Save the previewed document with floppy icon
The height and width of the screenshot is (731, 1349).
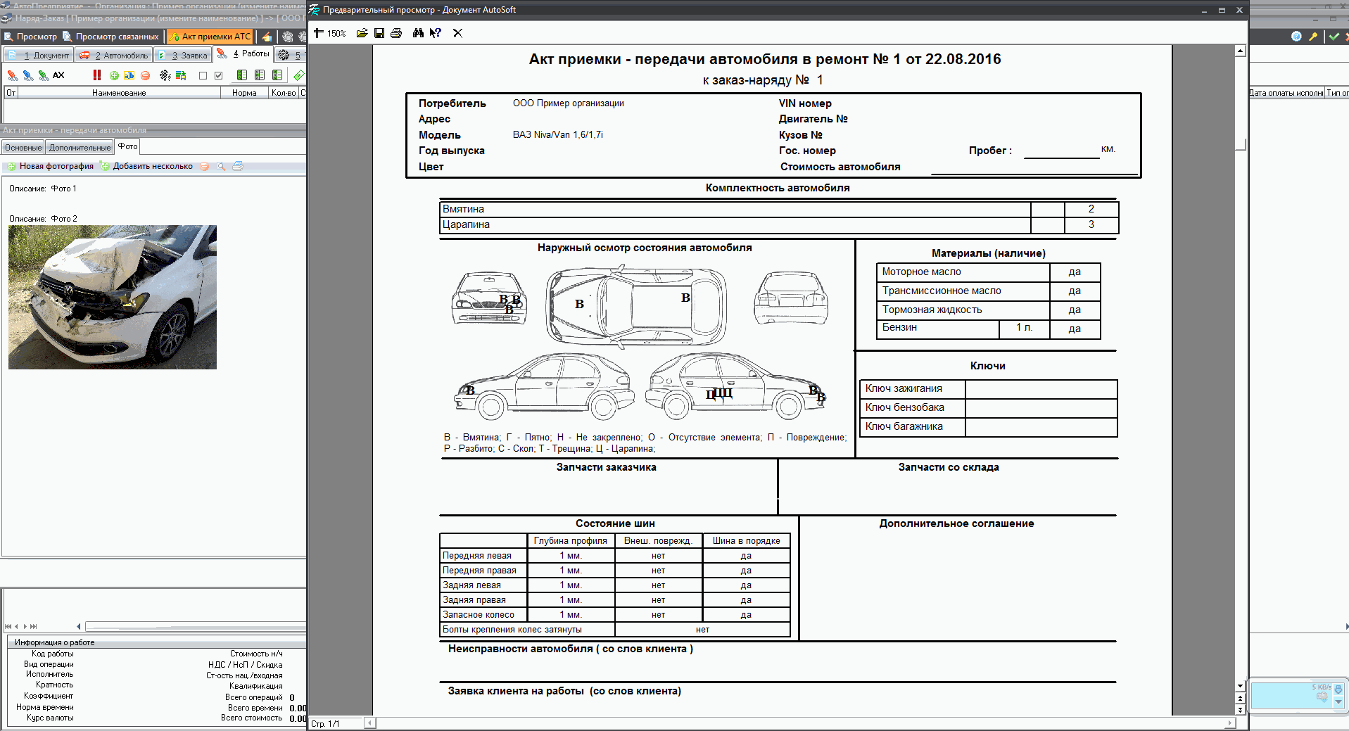[x=379, y=33]
